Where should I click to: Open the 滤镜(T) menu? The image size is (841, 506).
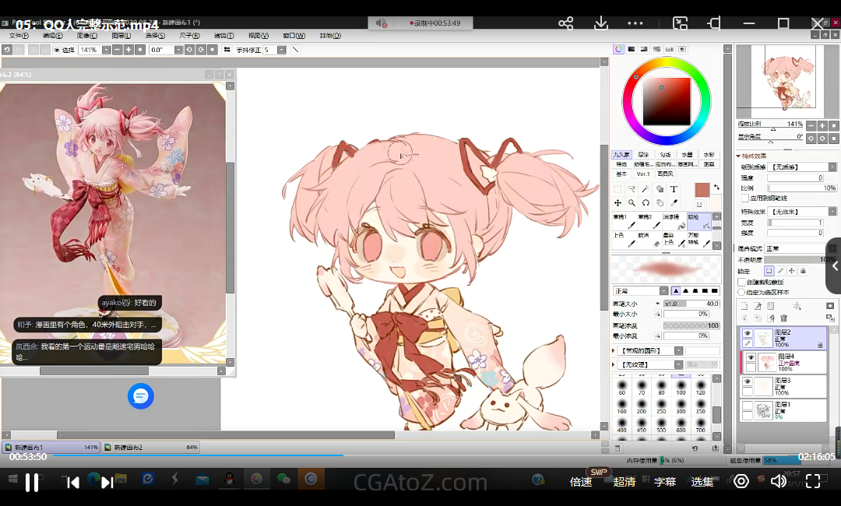coord(224,35)
